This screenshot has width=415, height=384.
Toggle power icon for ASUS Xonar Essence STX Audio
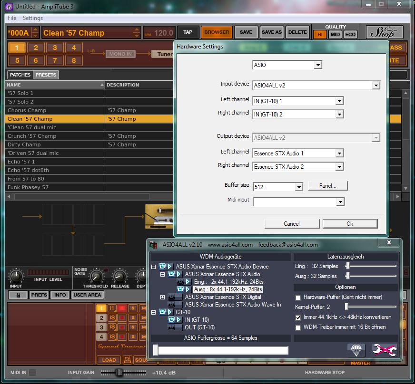coord(171,274)
